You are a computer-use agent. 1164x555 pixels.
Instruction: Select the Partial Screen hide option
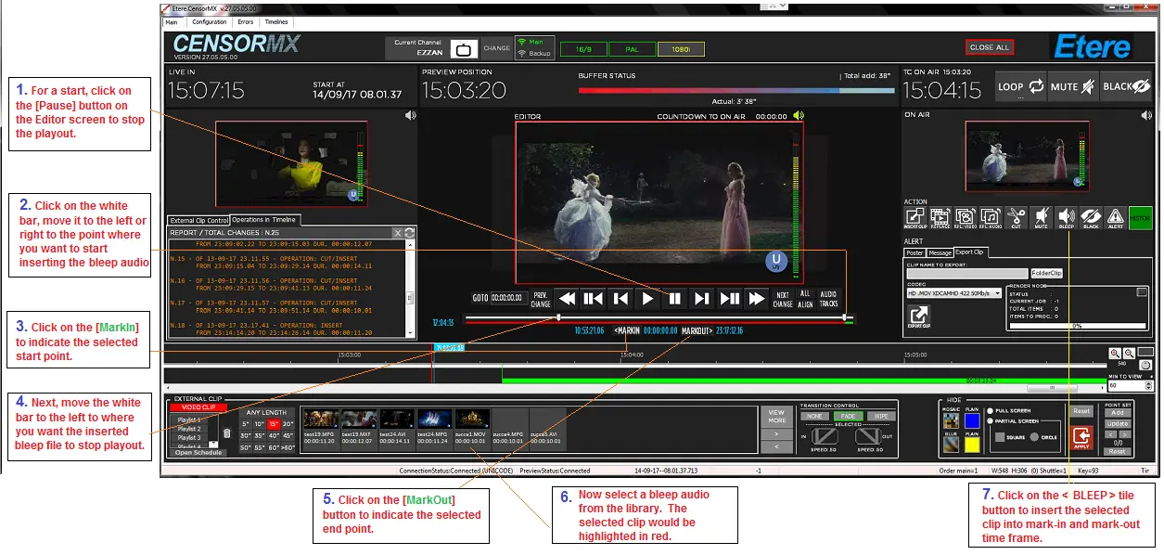click(991, 420)
